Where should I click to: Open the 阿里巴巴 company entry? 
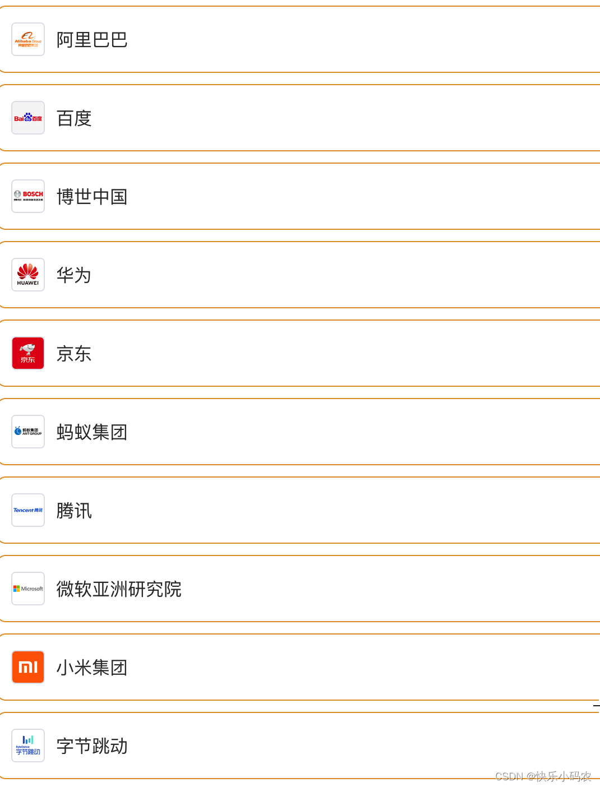(x=300, y=39)
